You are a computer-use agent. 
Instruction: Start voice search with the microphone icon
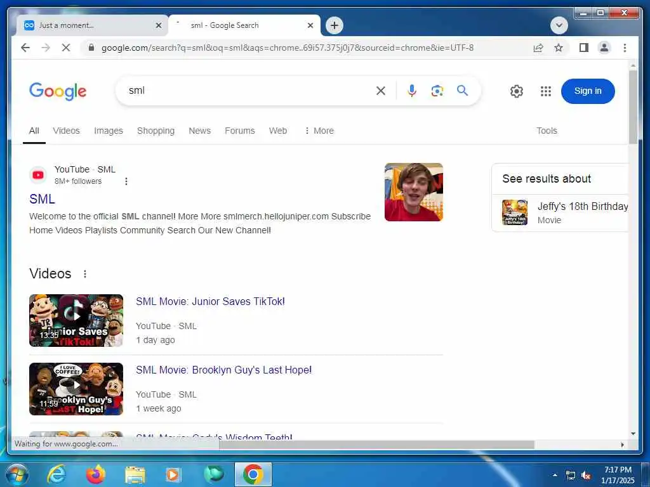coord(411,91)
